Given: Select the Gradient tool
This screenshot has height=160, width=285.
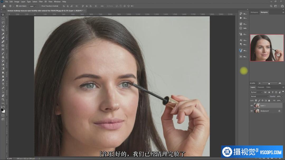Looking at the screenshot, I should click(3, 69).
